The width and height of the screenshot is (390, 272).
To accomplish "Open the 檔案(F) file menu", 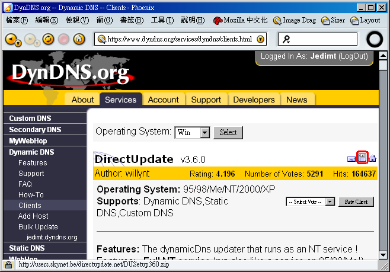I will point(17,20).
